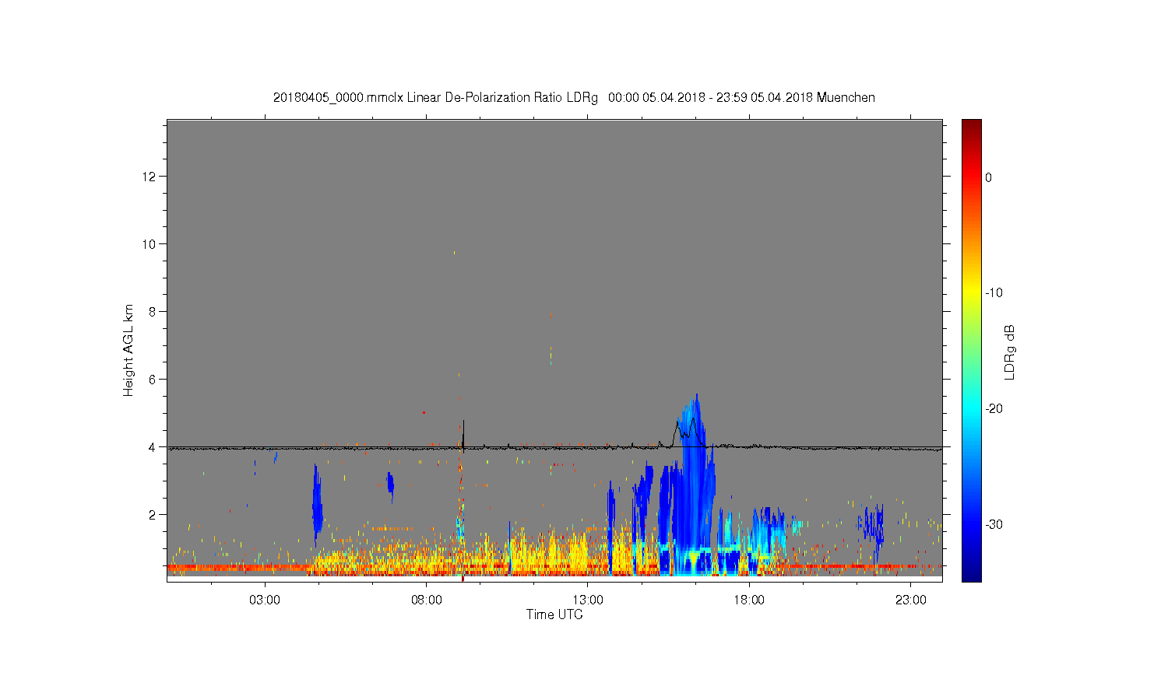The width and height of the screenshot is (1168, 700).
Task: Click the height tick label 8
Action: coord(153,312)
